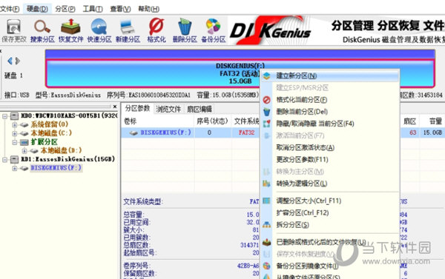Expand the 系统保留(0) tree node
Image resolution: width=445 pixels, height=279 pixels.
(x=15, y=124)
